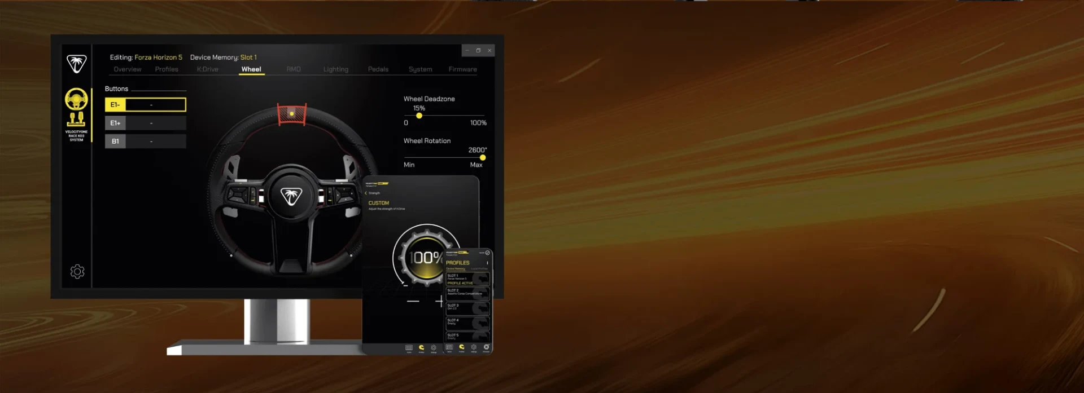Open settings via the sidebar gear icon
1084x393 pixels.
coord(77,272)
